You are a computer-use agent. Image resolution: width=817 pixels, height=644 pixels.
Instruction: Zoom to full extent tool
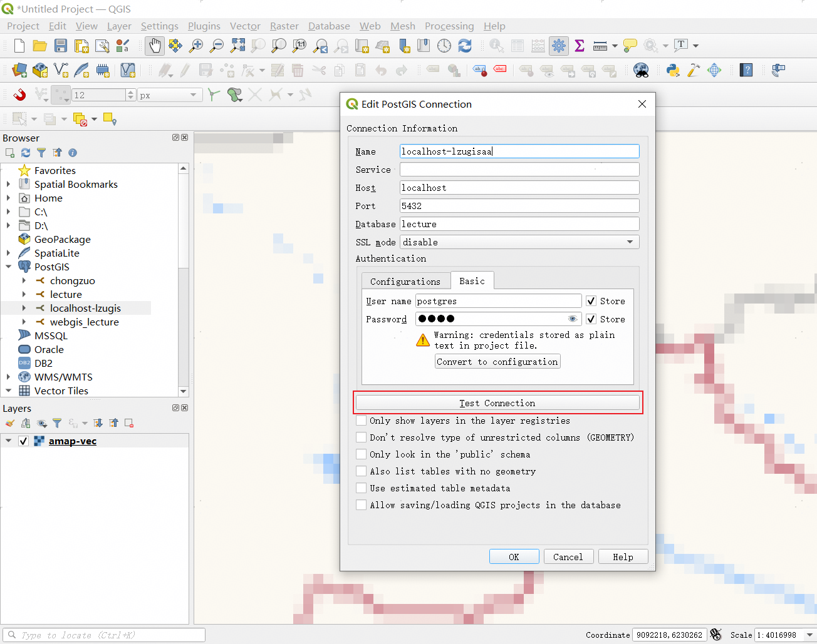click(237, 46)
